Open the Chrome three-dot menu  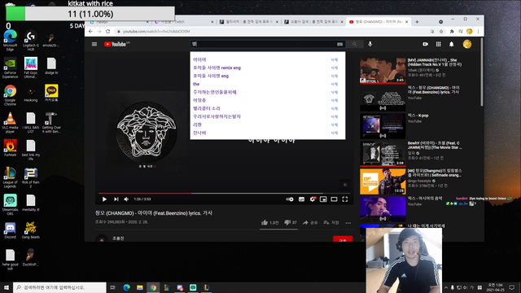[x=478, y=32]
